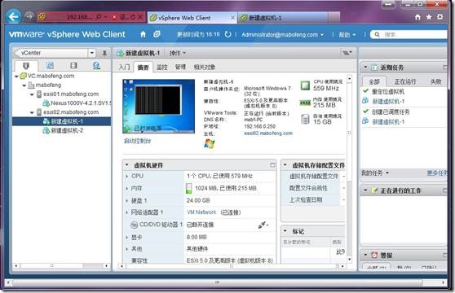Switch to the 相关对象 tab

tap(205, 68)
